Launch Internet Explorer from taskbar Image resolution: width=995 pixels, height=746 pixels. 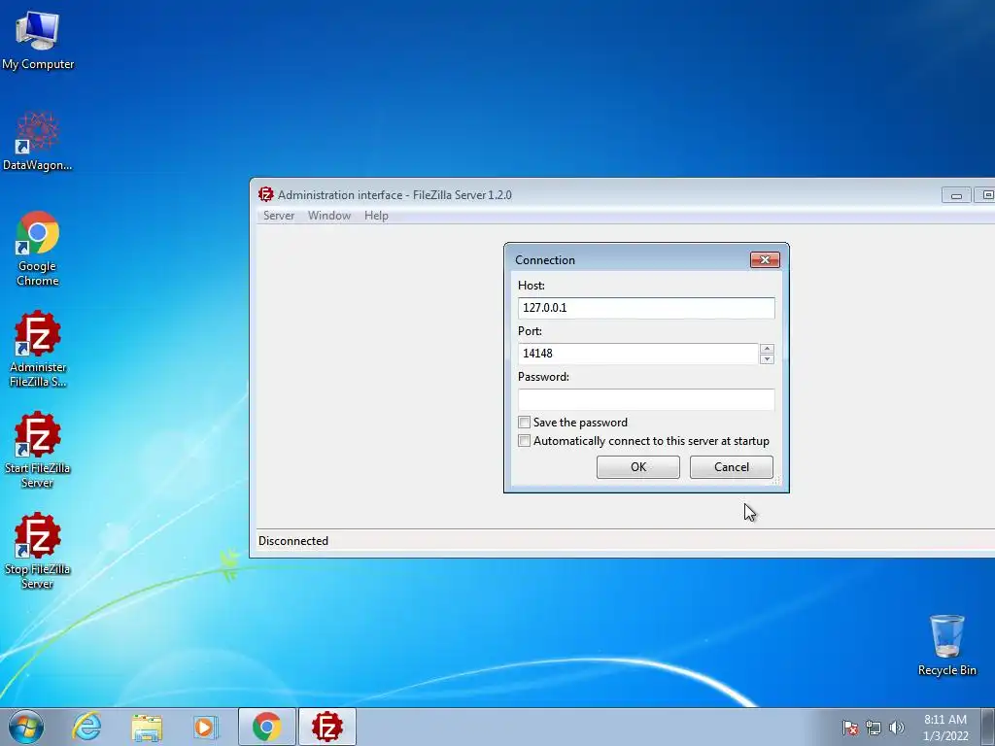pos(86,727)
